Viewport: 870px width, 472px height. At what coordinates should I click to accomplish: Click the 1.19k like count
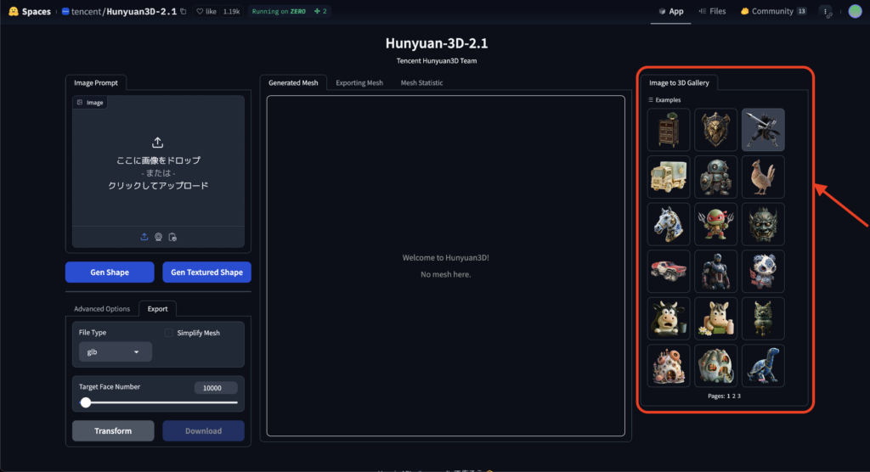click(x=231, y=11)
